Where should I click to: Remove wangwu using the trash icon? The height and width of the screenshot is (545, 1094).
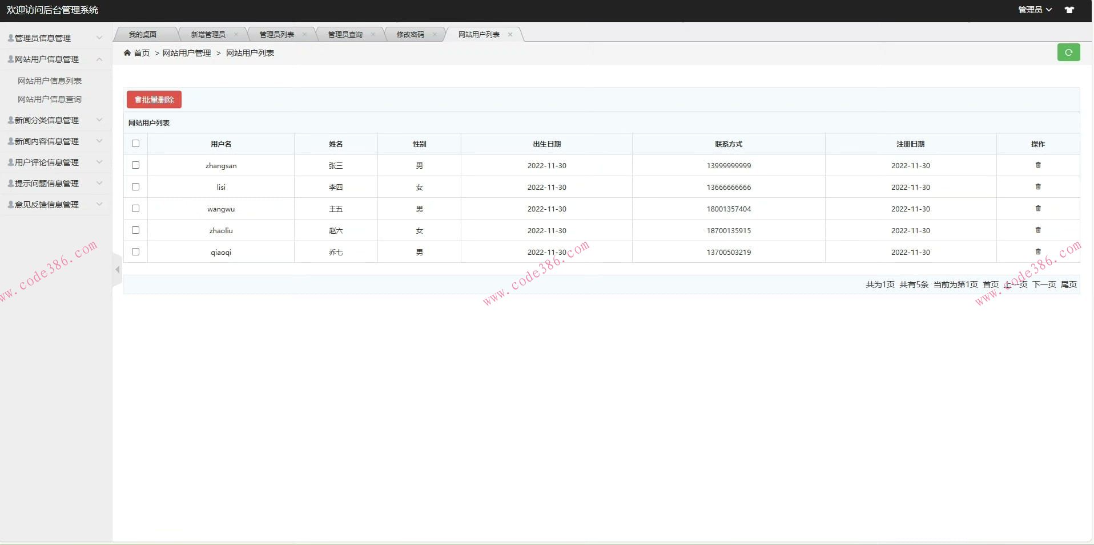pyautogui.click(x=1038, y=209)
